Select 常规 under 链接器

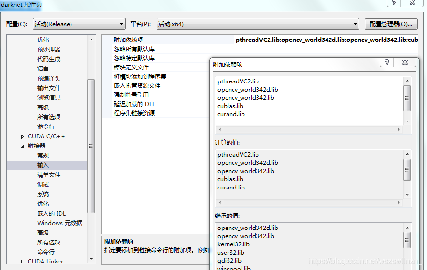(43, 156)
